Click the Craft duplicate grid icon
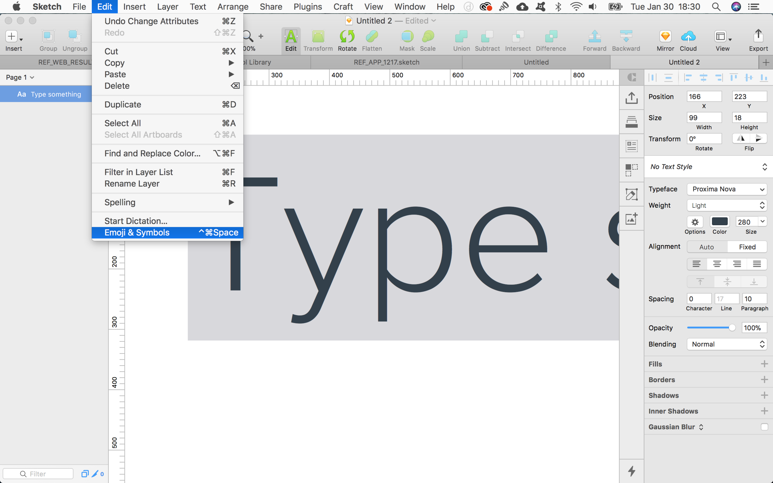The height and width of the screenshot is (483, 773). pyautogui.click(x=631, y=170)
